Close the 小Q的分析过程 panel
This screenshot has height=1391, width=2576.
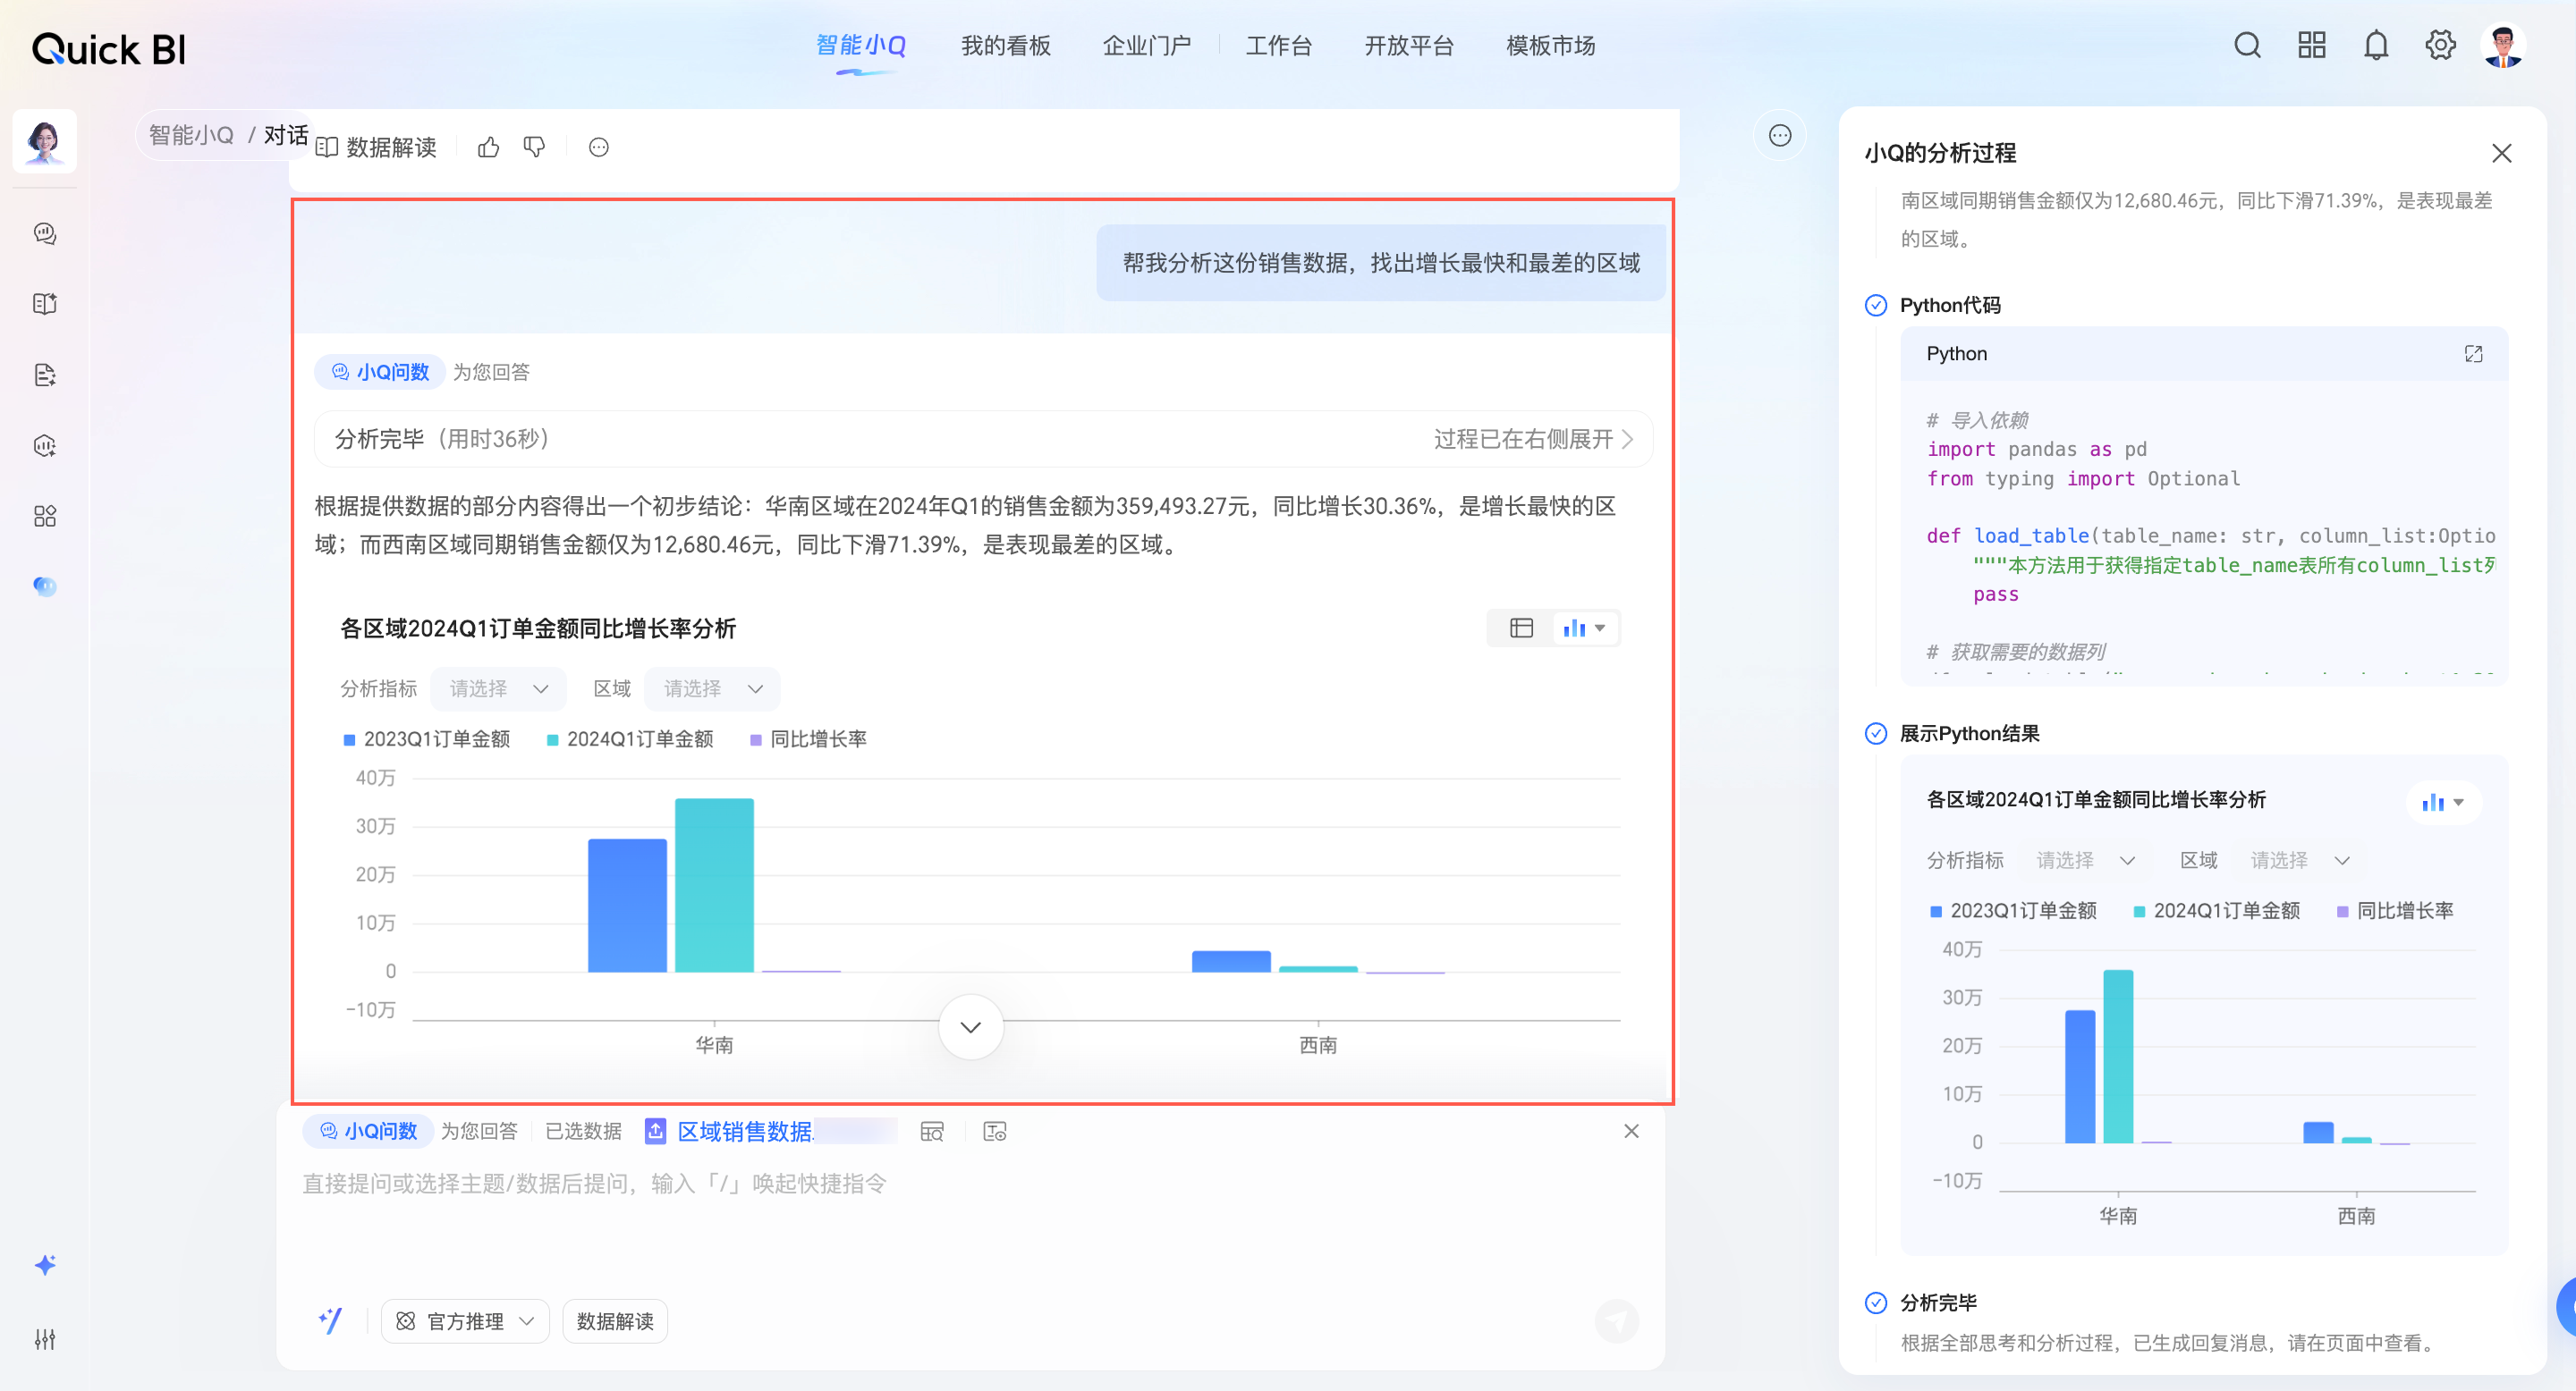pos(2501,153)
